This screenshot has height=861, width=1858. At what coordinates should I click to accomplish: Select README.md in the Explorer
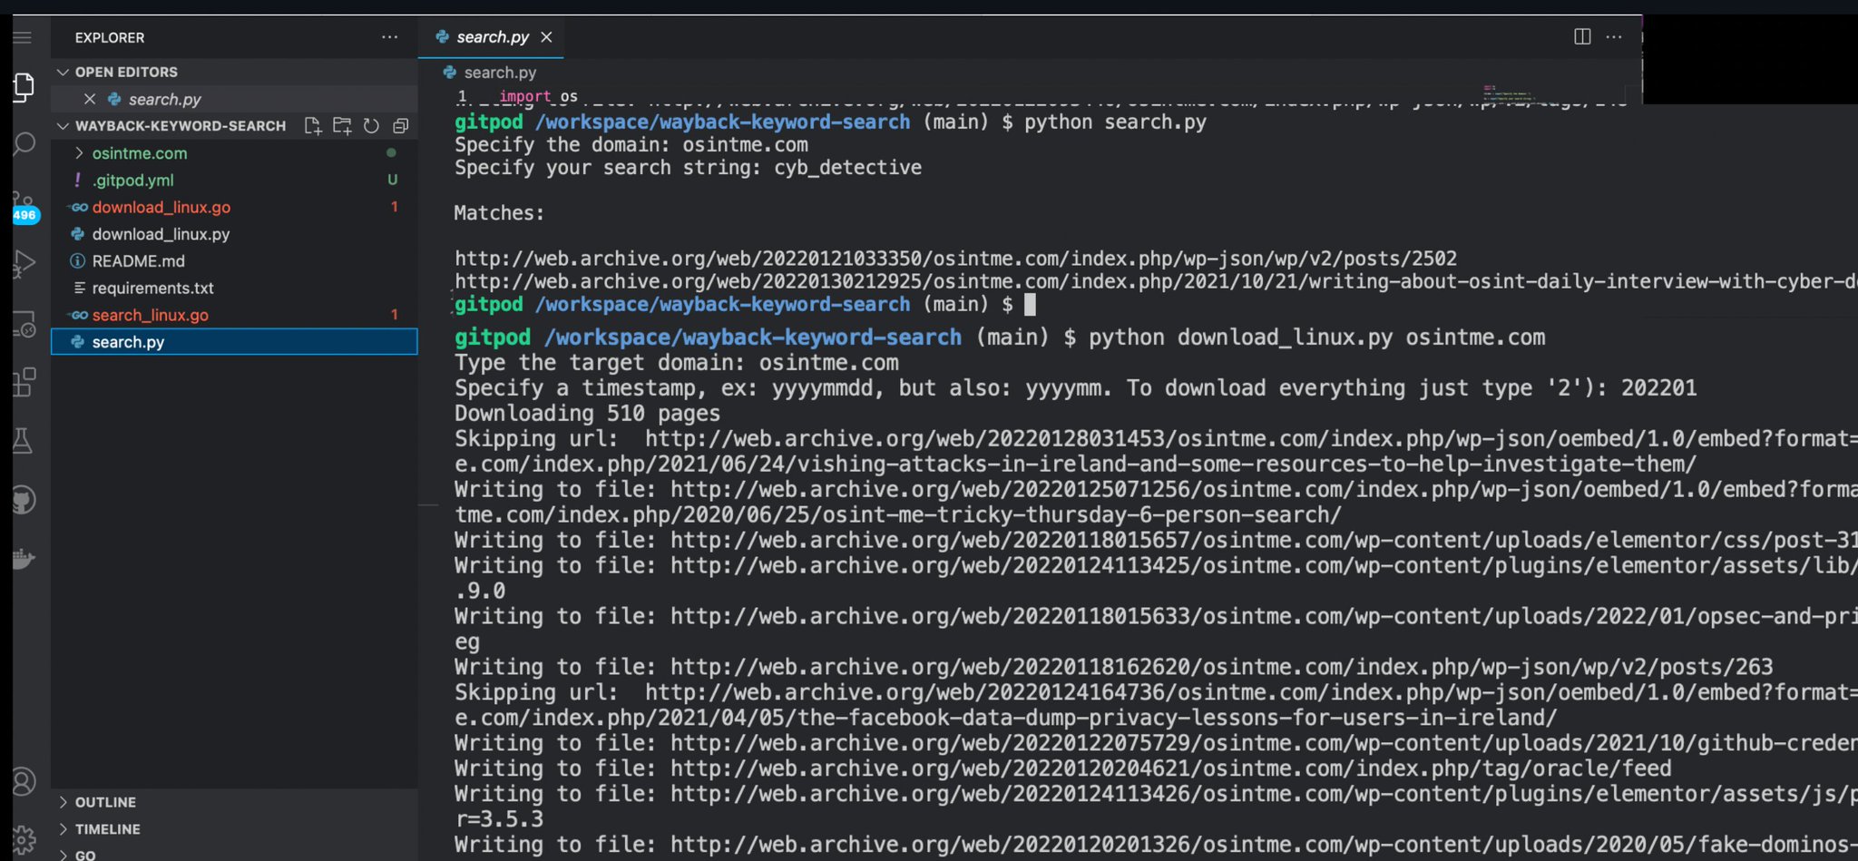coord(138,260)
